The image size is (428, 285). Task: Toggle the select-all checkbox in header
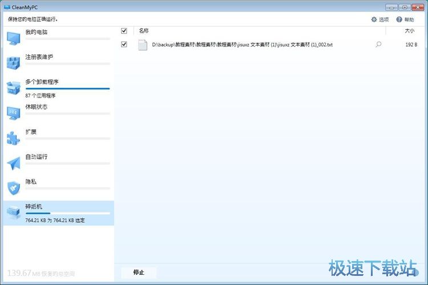click(124, 31)
